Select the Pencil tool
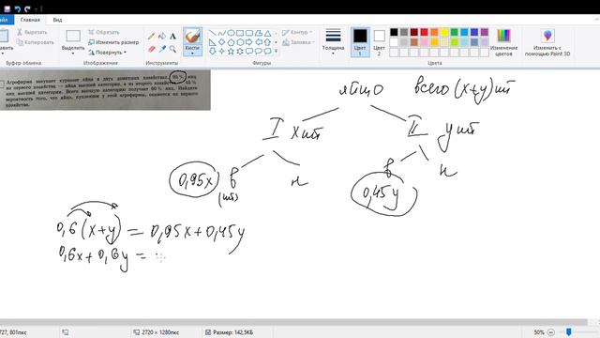The width and height of the screenshot is (600, 338). pos(152,37)
